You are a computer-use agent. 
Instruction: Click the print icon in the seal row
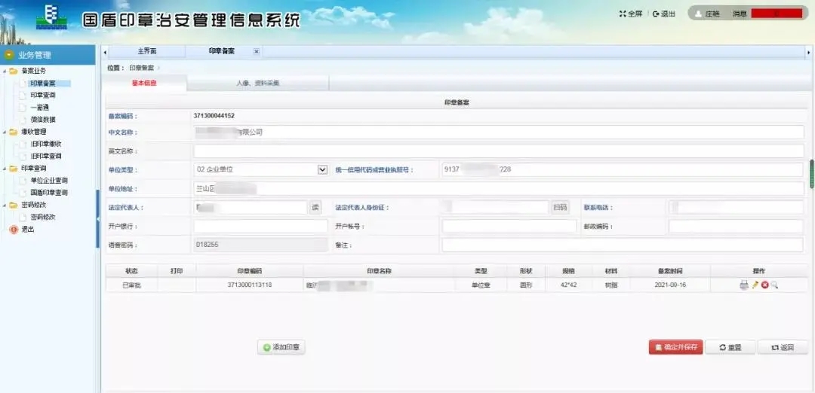point(744,285)
